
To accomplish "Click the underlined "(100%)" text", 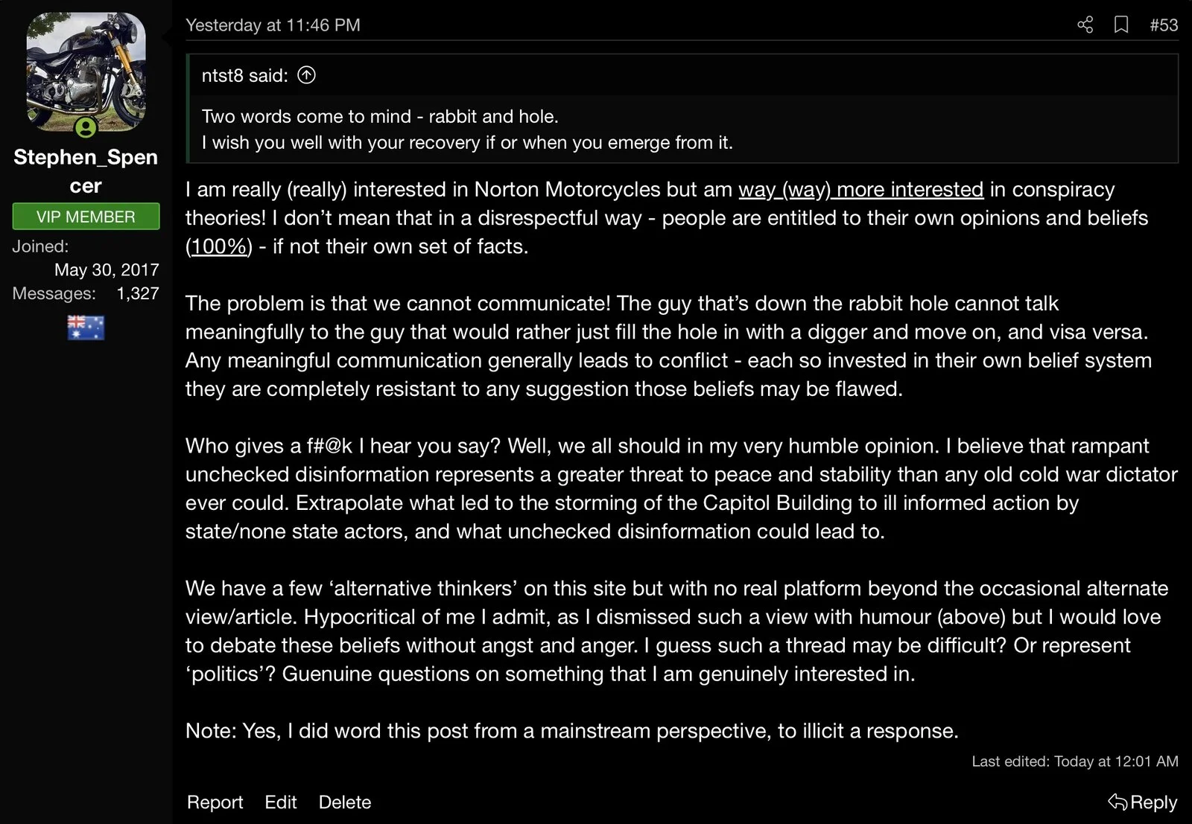I will pyautogui.click(x=219, y=246).
